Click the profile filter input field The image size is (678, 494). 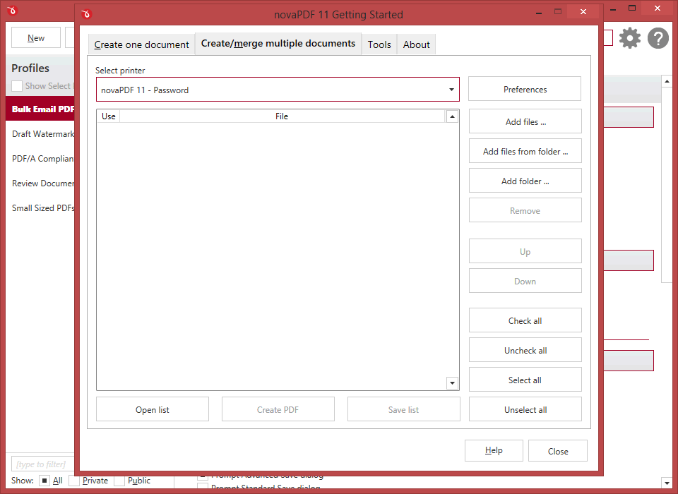(x=43, y=464)
